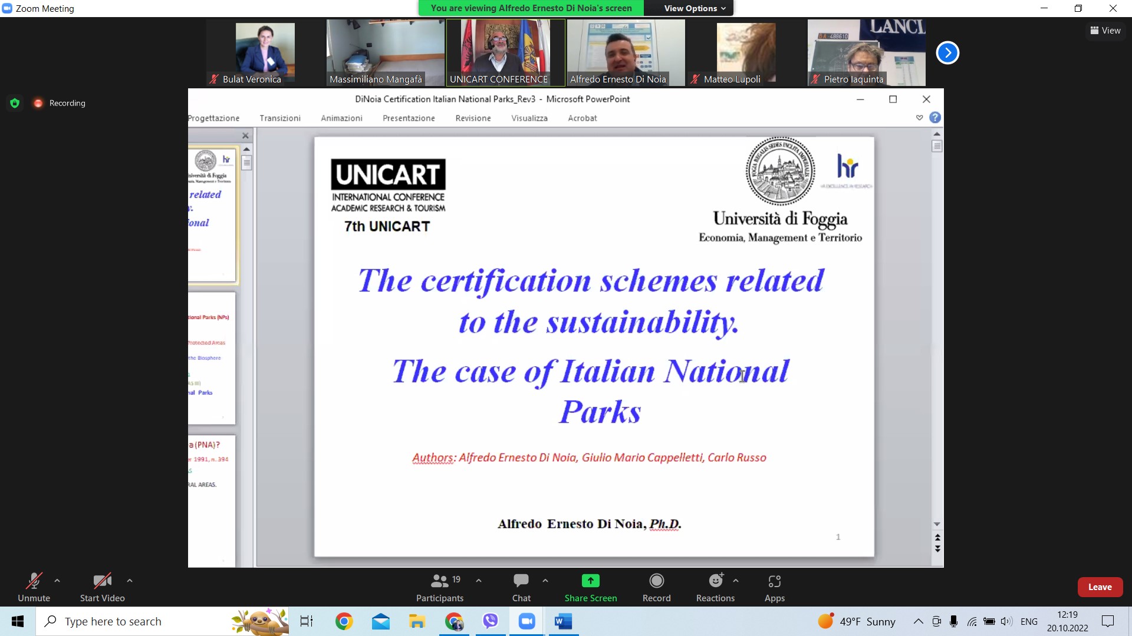Viewport: 1132px width, 636px height.
Task: Open Word from the taskbar
Action: click(x=563, y=621)
